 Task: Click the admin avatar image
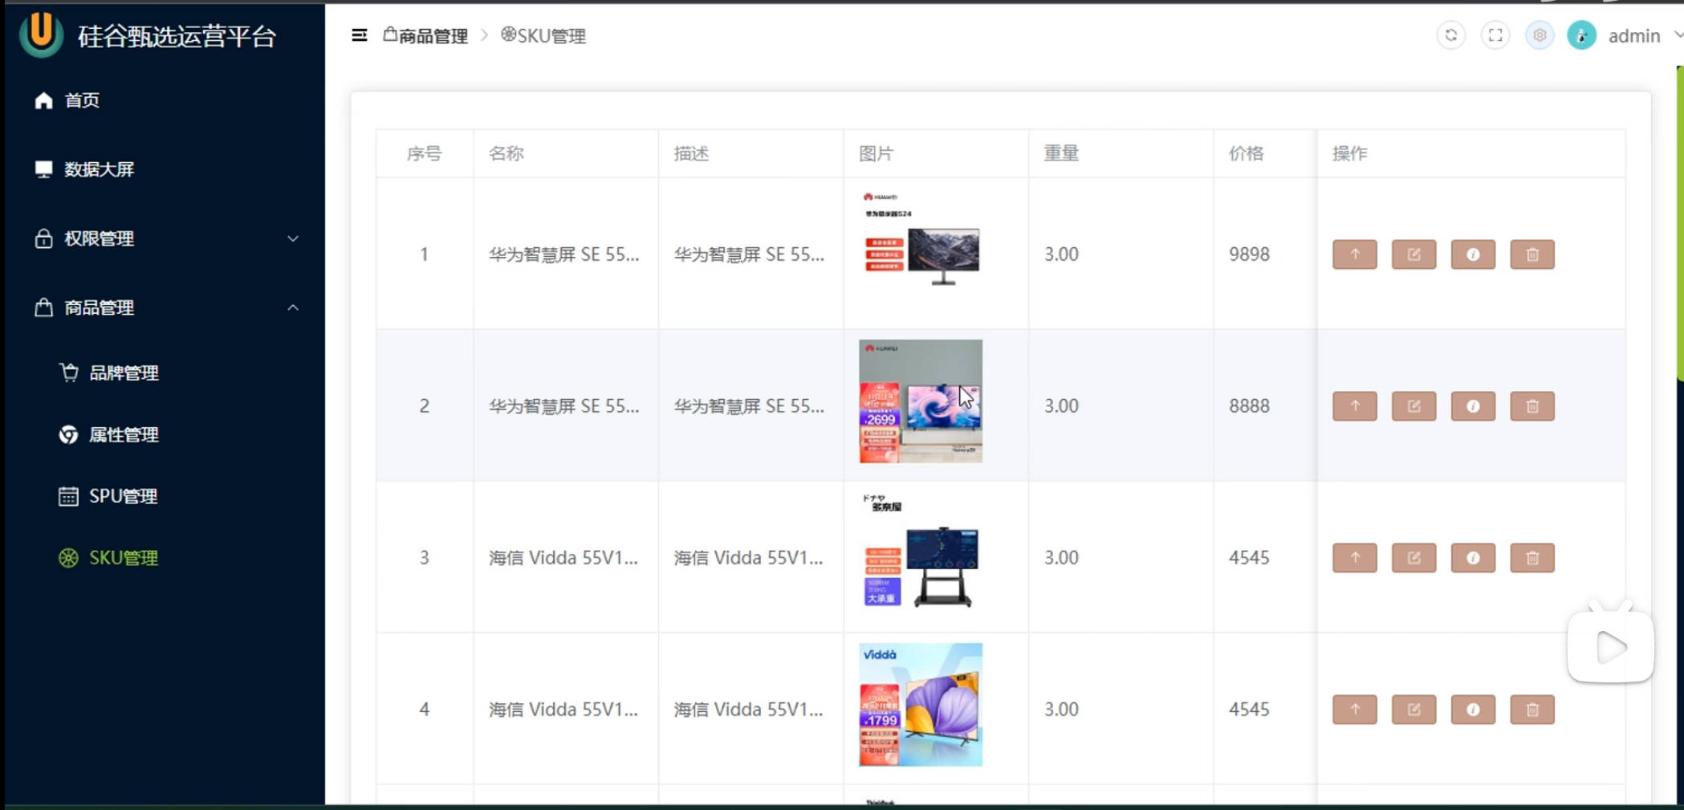click(x=1581, y=35)
